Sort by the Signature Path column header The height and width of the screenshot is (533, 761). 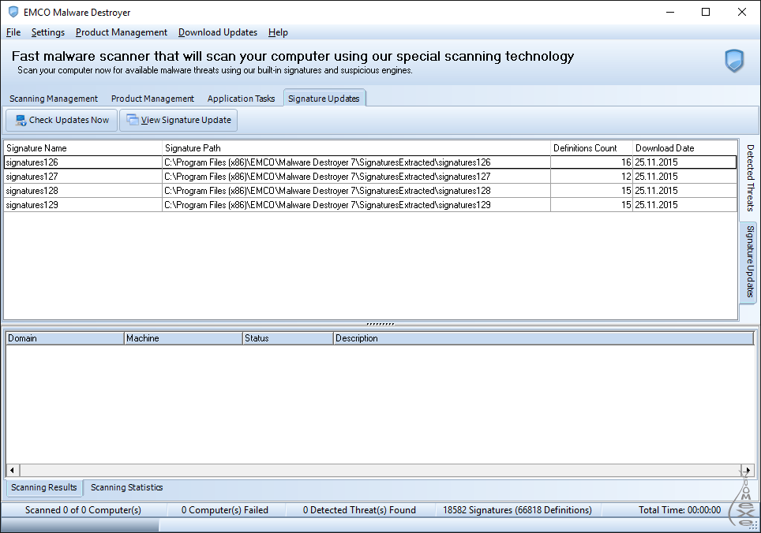[356, 148]
